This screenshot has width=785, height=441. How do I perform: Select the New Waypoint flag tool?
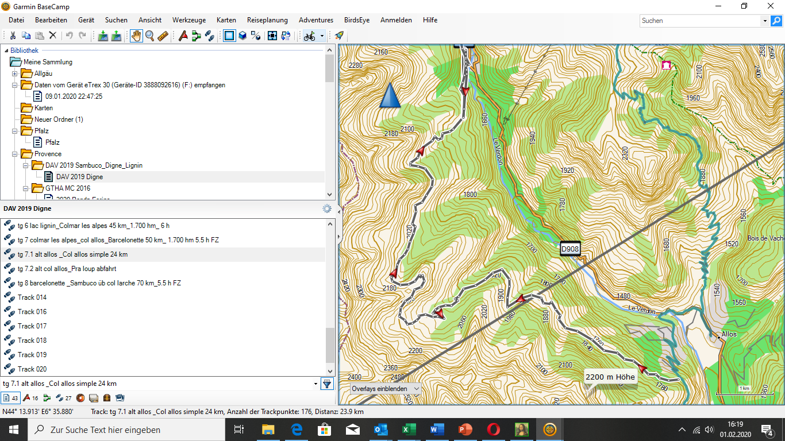183,36
